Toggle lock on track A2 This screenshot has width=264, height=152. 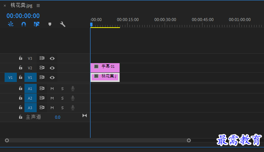pyautogui.click(x=21, y=98)
